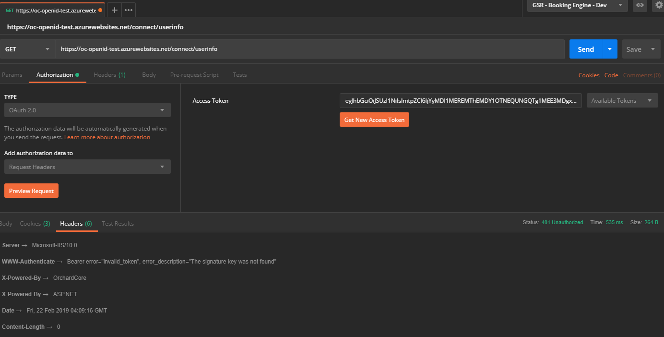
Task: Open Postman settings via the gear icon
Action: (658, 6)
